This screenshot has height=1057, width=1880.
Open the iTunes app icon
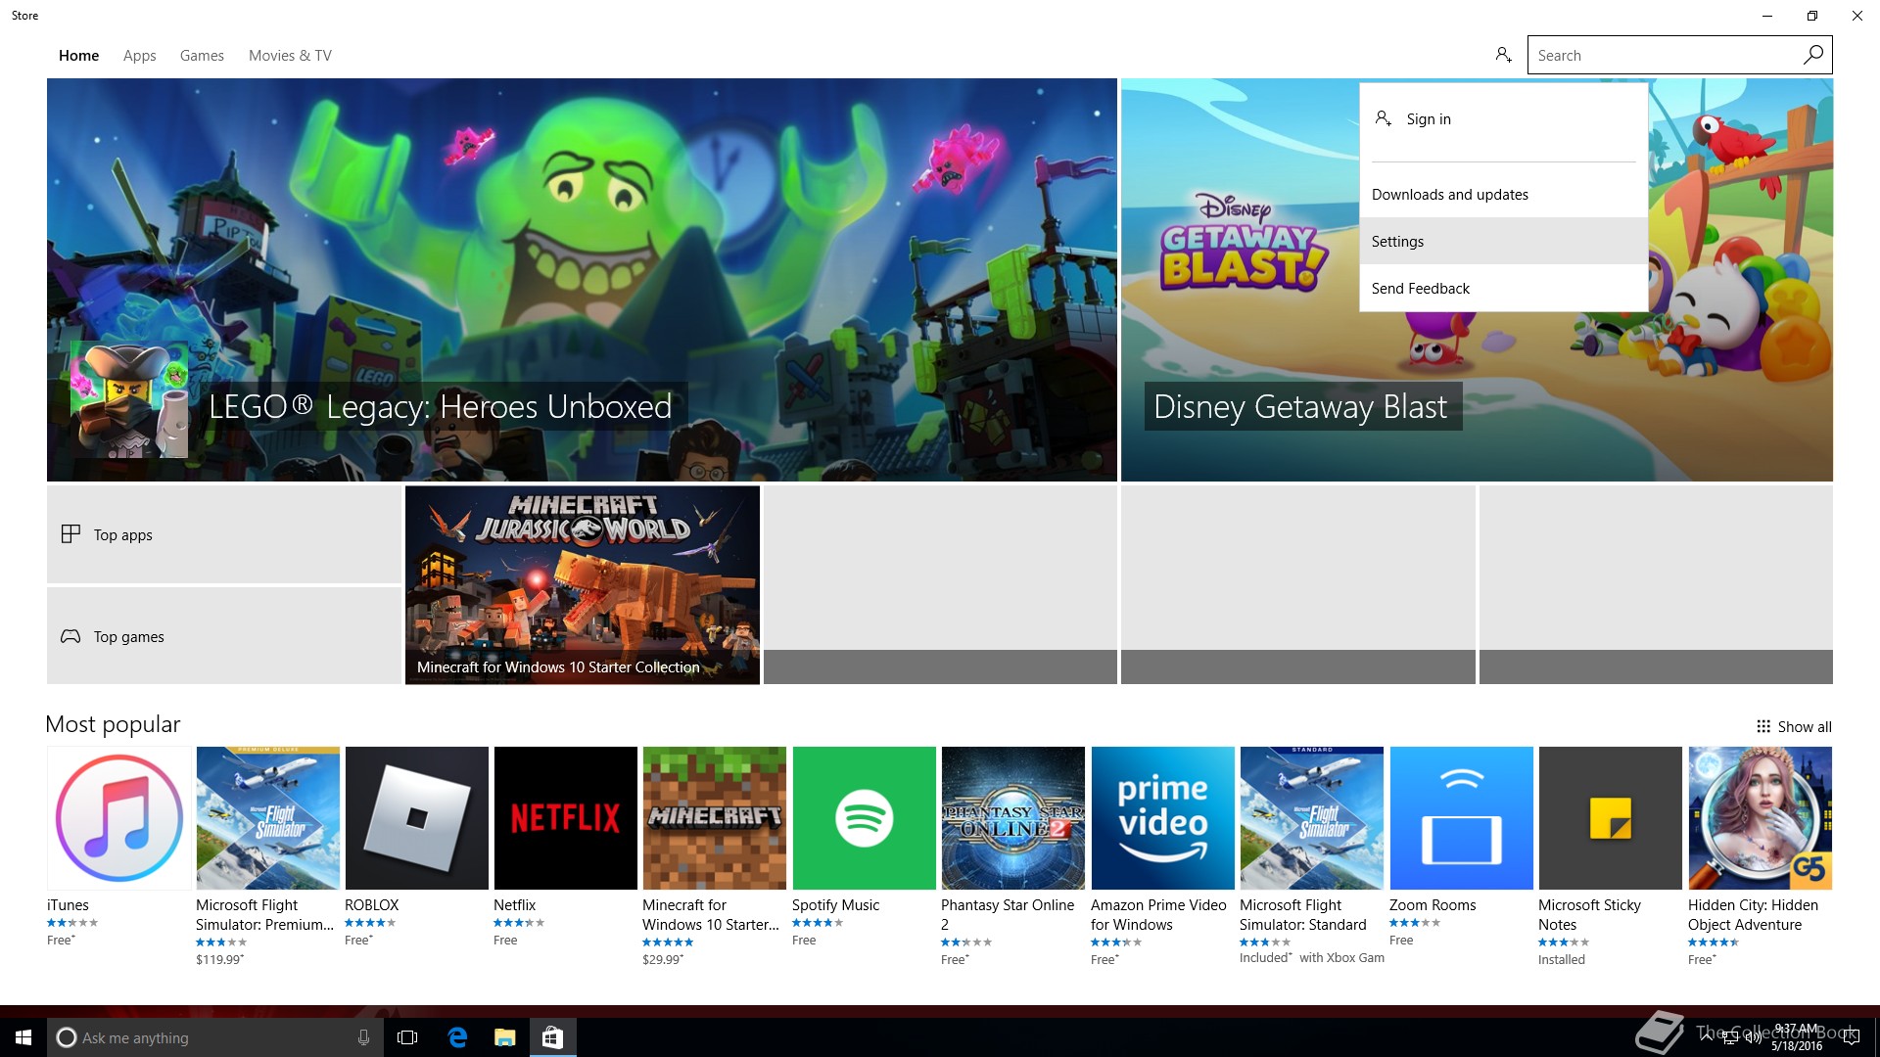click(119, 818)
